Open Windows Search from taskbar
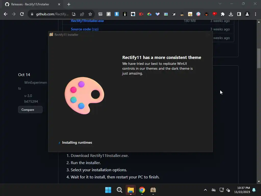The height and width of the screenshot is (196, 261). 119,190
